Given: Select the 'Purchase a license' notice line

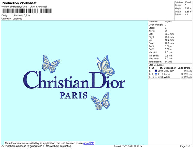Looking at the screenshot, I should [x=38, y=146].
